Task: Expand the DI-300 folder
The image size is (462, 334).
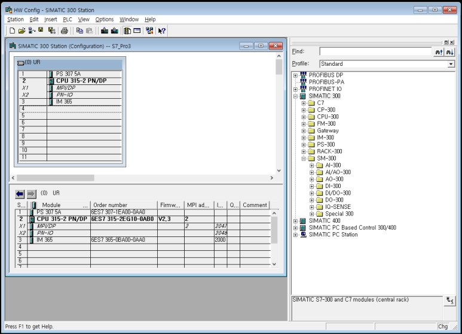Action: pos(312,187)
